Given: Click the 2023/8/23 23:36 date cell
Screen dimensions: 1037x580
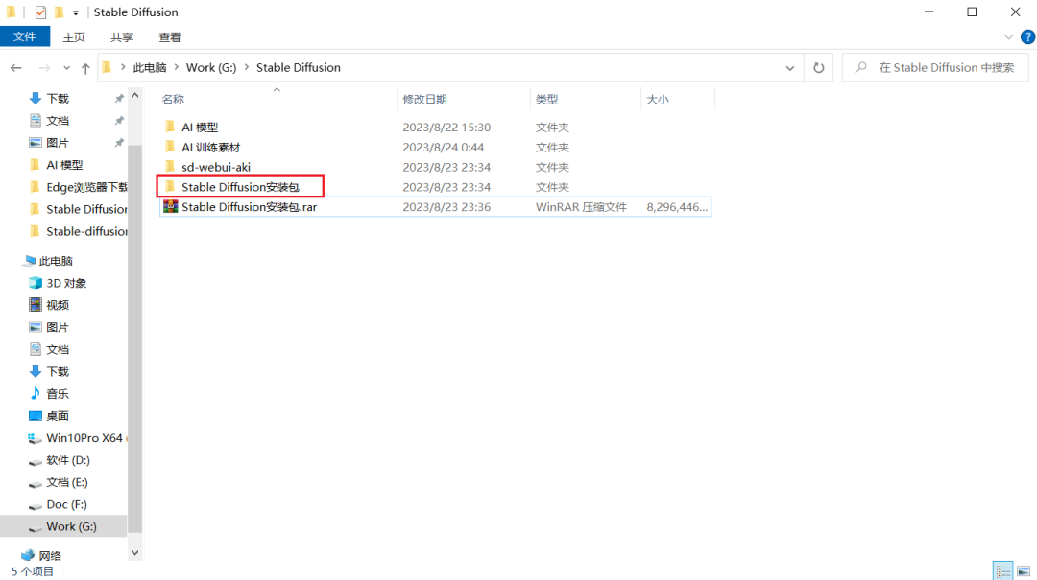Looking at the screenshot, I should click(x=446, y=207).
